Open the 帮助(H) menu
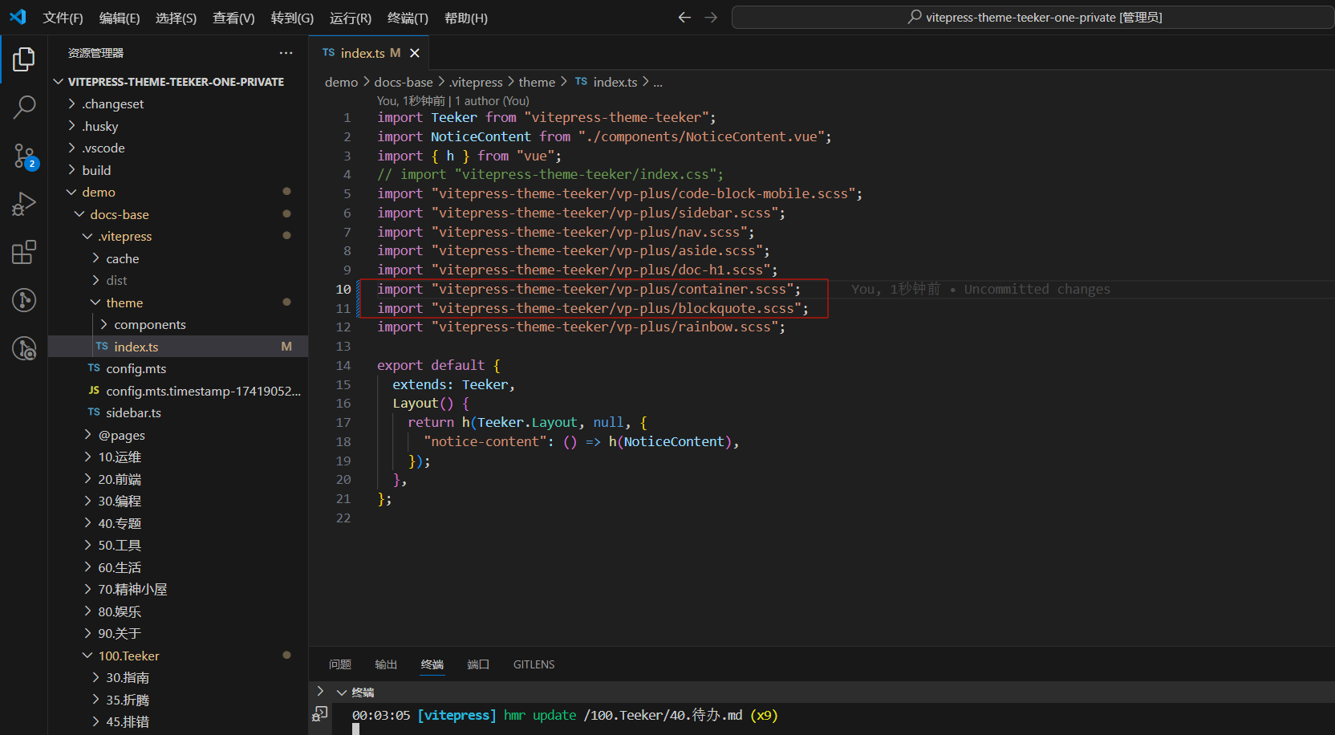 [x=465, y=18]
